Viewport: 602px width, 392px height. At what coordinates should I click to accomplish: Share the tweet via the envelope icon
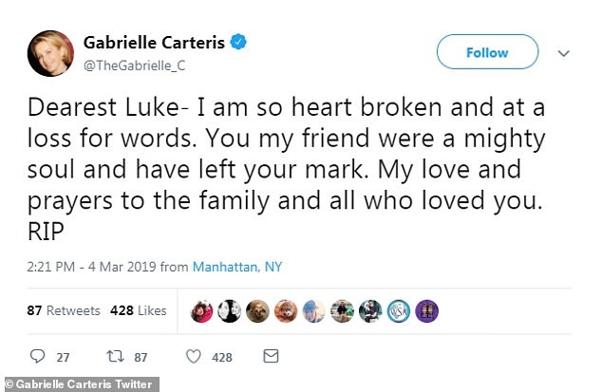coord(271,357)
